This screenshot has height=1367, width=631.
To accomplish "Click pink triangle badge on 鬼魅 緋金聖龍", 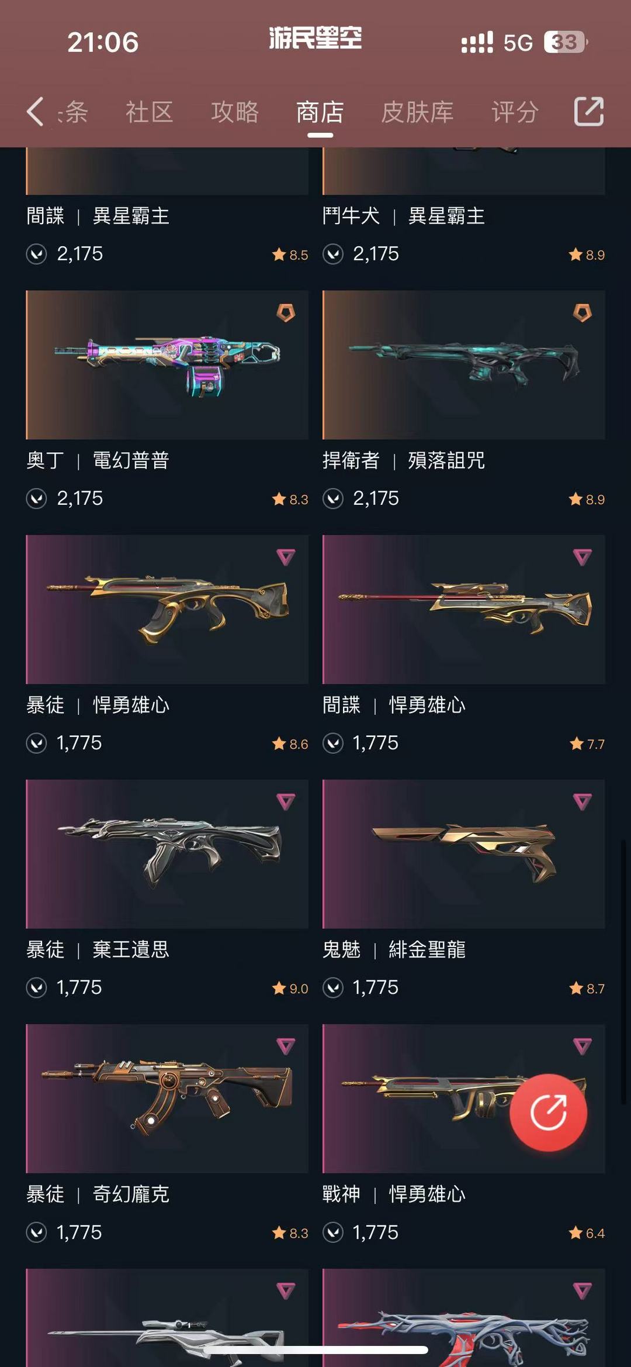I will pyautogui.click(x=583, y=801).
